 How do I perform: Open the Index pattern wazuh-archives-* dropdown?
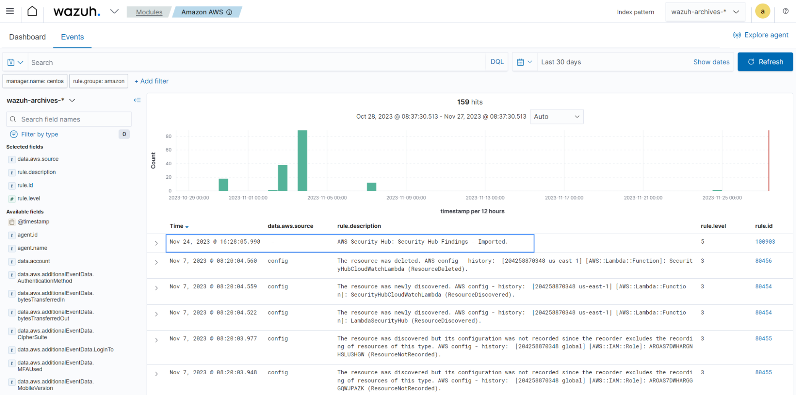(x=705, y=12)
